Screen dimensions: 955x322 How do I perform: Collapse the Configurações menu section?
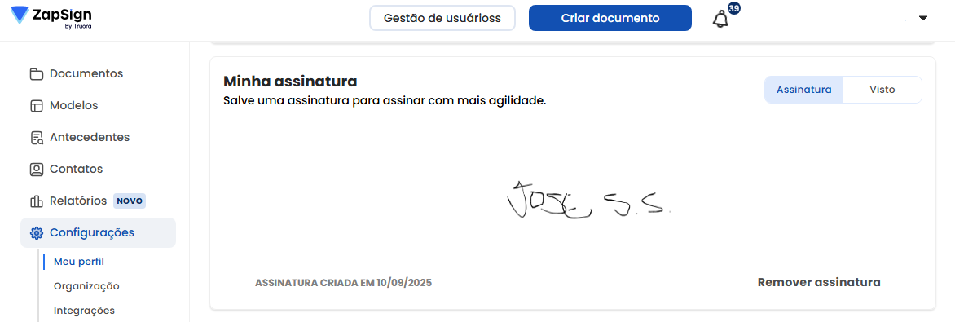[98, 232]
